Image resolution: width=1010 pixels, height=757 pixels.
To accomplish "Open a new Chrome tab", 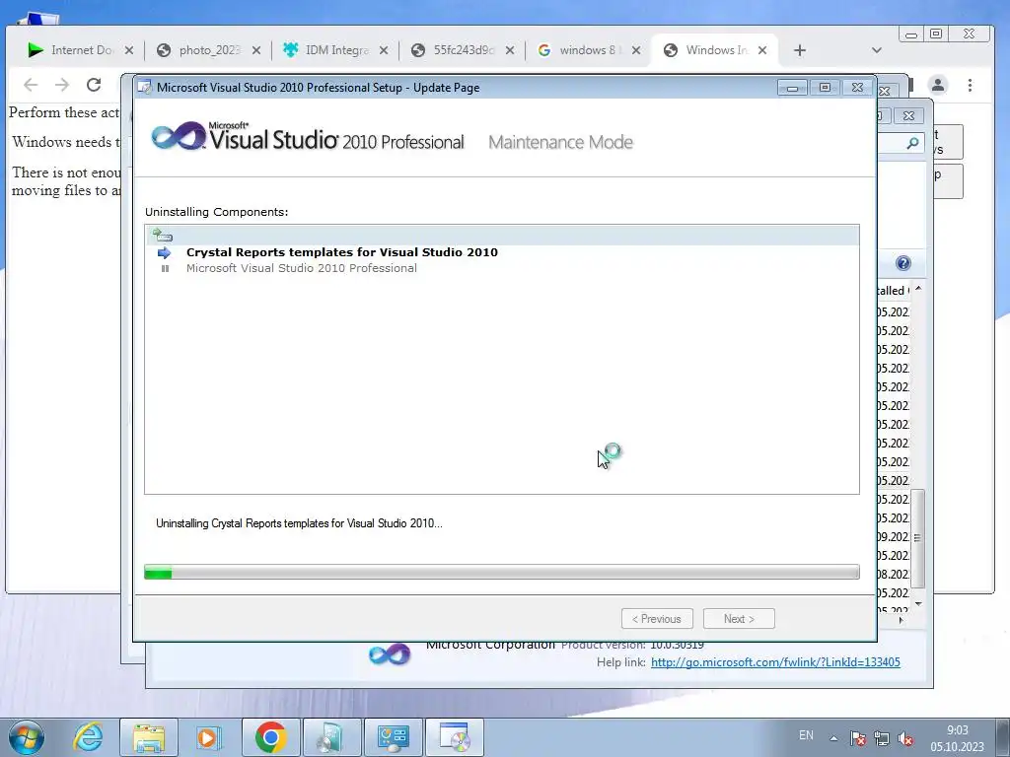I will 799,50.
